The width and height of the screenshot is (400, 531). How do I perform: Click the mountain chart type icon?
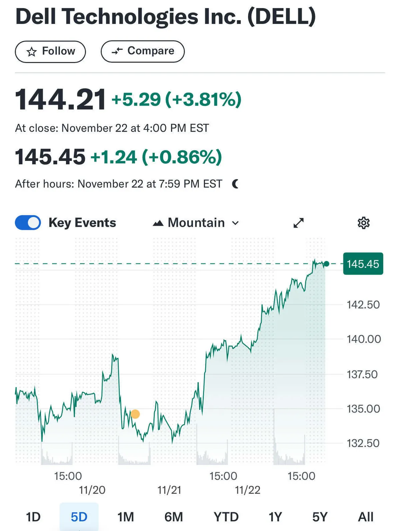coord(158,223)
